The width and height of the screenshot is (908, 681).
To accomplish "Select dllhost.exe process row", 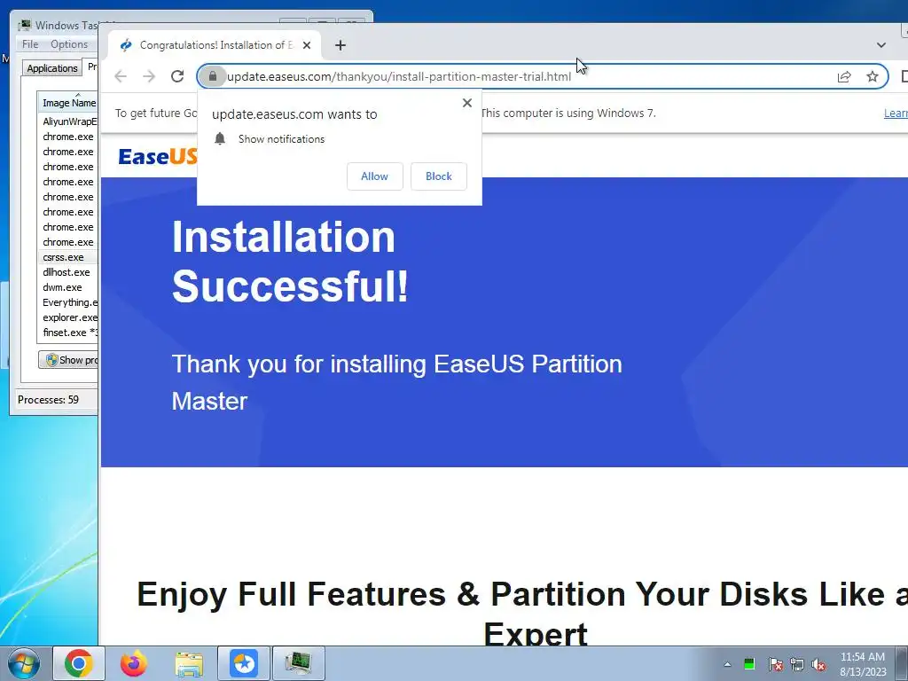I will (68, 272).
